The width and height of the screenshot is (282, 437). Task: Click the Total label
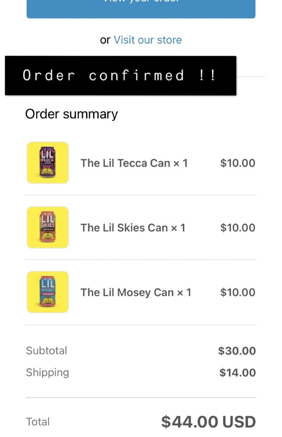coord(38,422)
